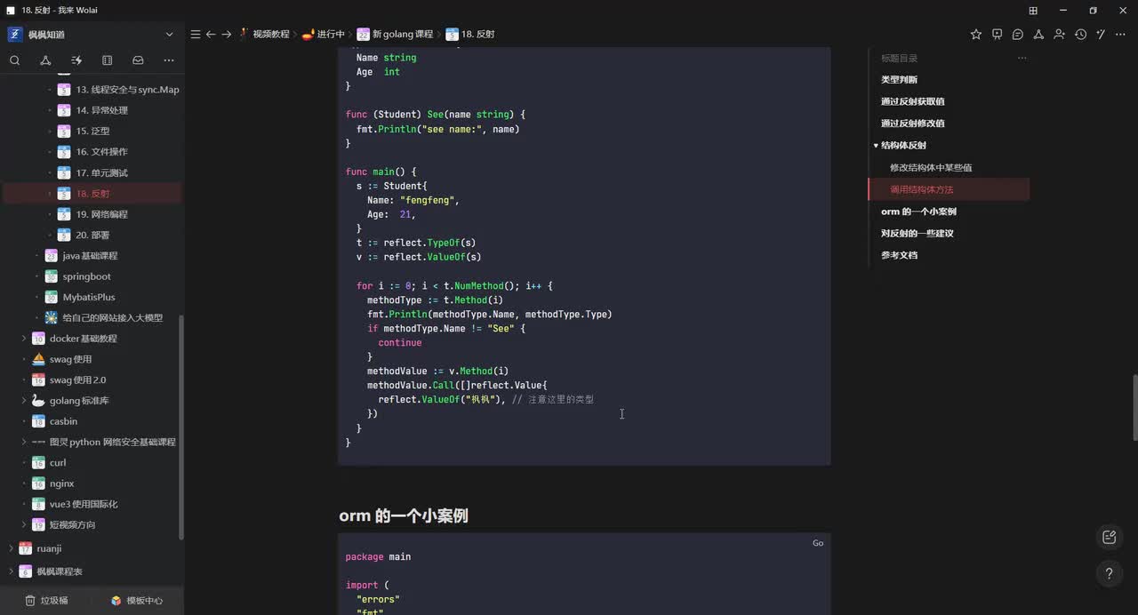Invite members with the add-user icon
This screenshot has width=1138, height=615.
click(x=1060, y=34)
